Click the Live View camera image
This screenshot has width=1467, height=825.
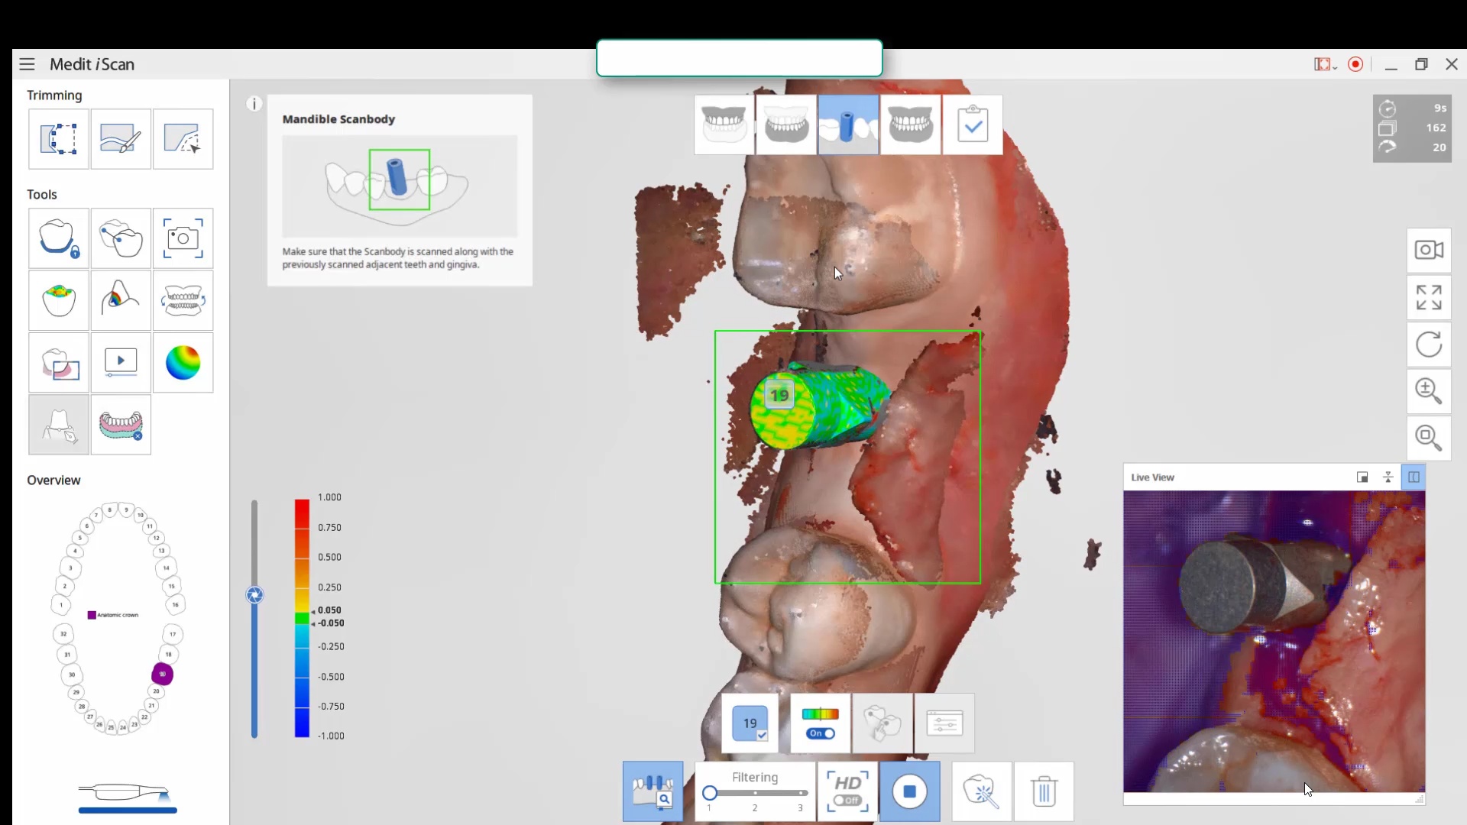1274,642
